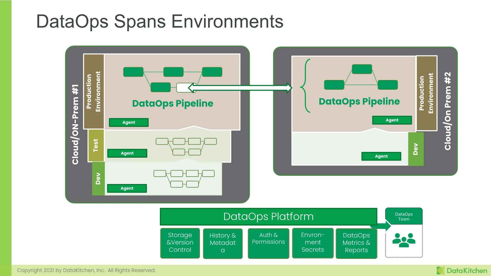The width and height of the screenshot is (491, 276).
Task: Select the Test environment label
Action: (96, 146)
